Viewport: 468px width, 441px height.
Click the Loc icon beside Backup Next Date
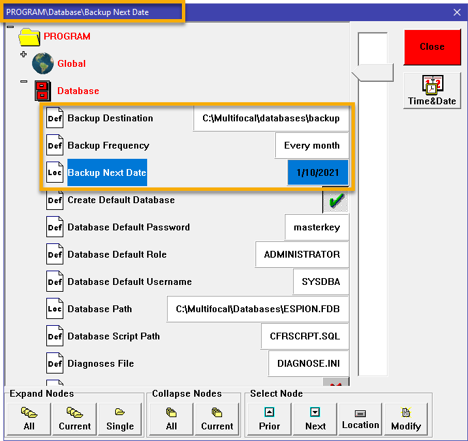(54, 172)
